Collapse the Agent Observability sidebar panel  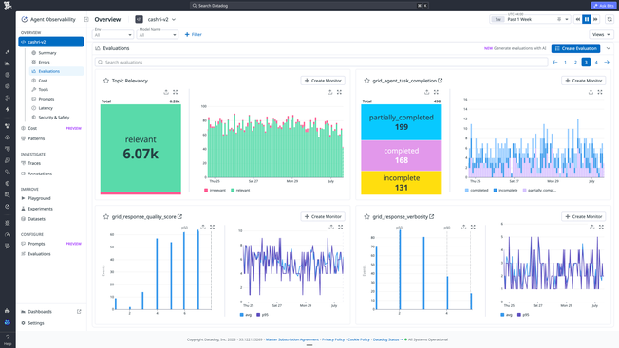(x=86, y=19)
